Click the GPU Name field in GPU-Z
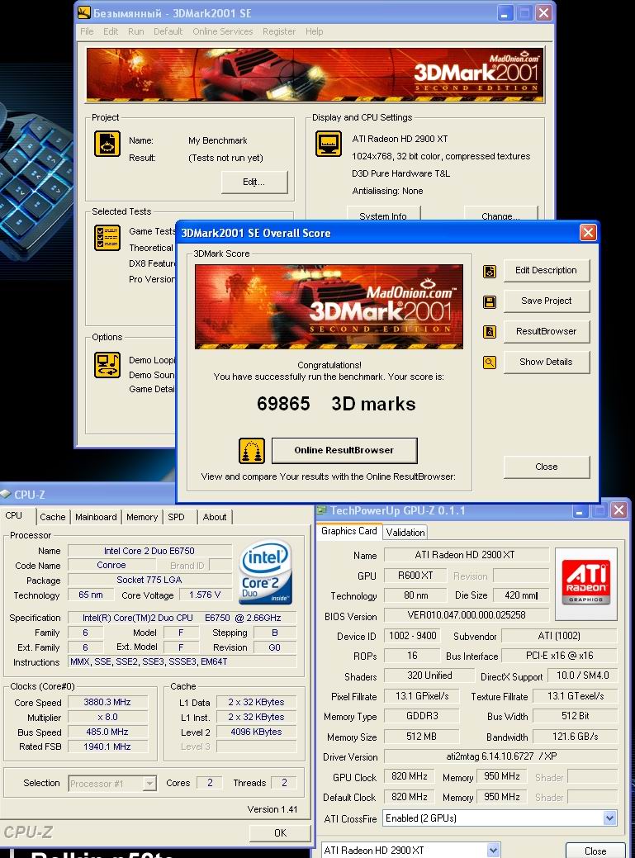635x858 pixels. pyautogui.click(x=466, y=555)
